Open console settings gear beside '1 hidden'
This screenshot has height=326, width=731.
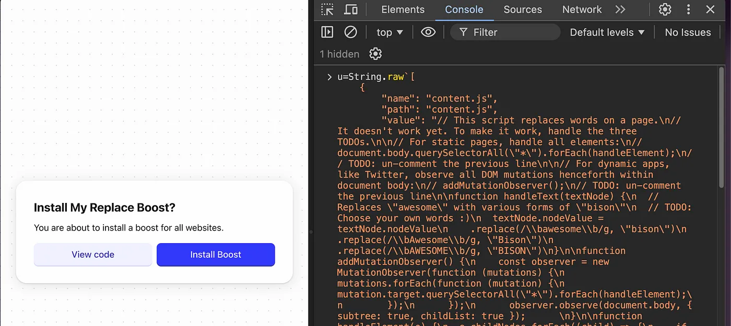(375, 54)
